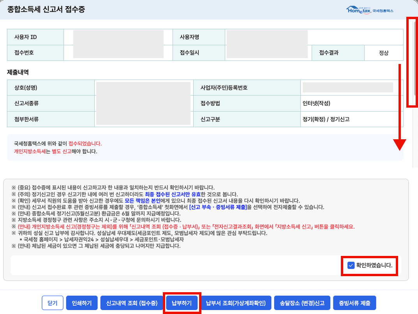Click the Hometax logo in the header

click(369, 10)
